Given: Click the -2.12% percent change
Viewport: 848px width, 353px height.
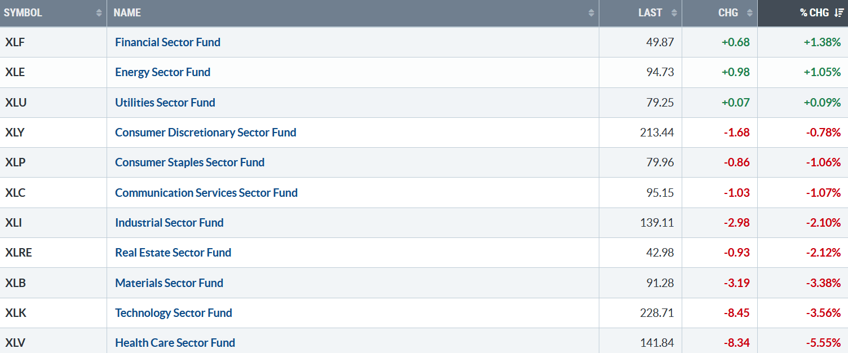Looking at the screenshot, I should (x=823, y=253).
